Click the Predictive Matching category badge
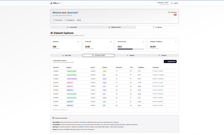This screenshot has width=224, height=135. tap(72, 79)
